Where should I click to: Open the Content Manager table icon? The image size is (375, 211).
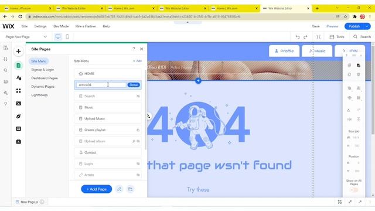pyautogui.click(x=18, y=129)
